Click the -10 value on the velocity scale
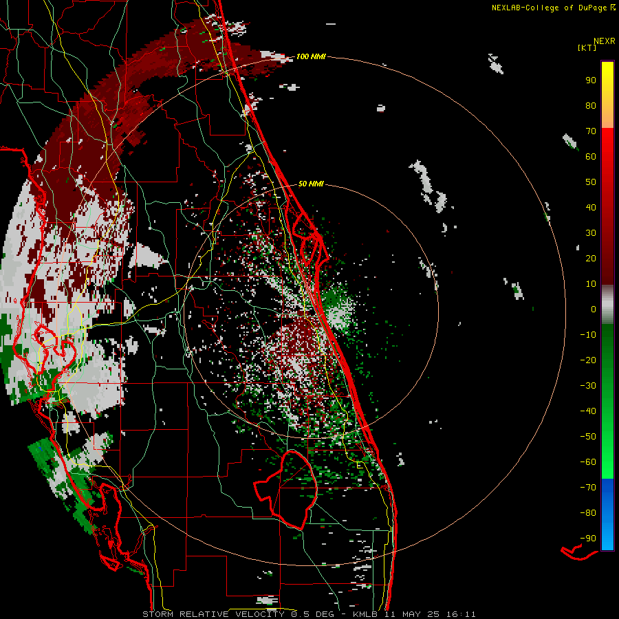 [x=588, y=335]
